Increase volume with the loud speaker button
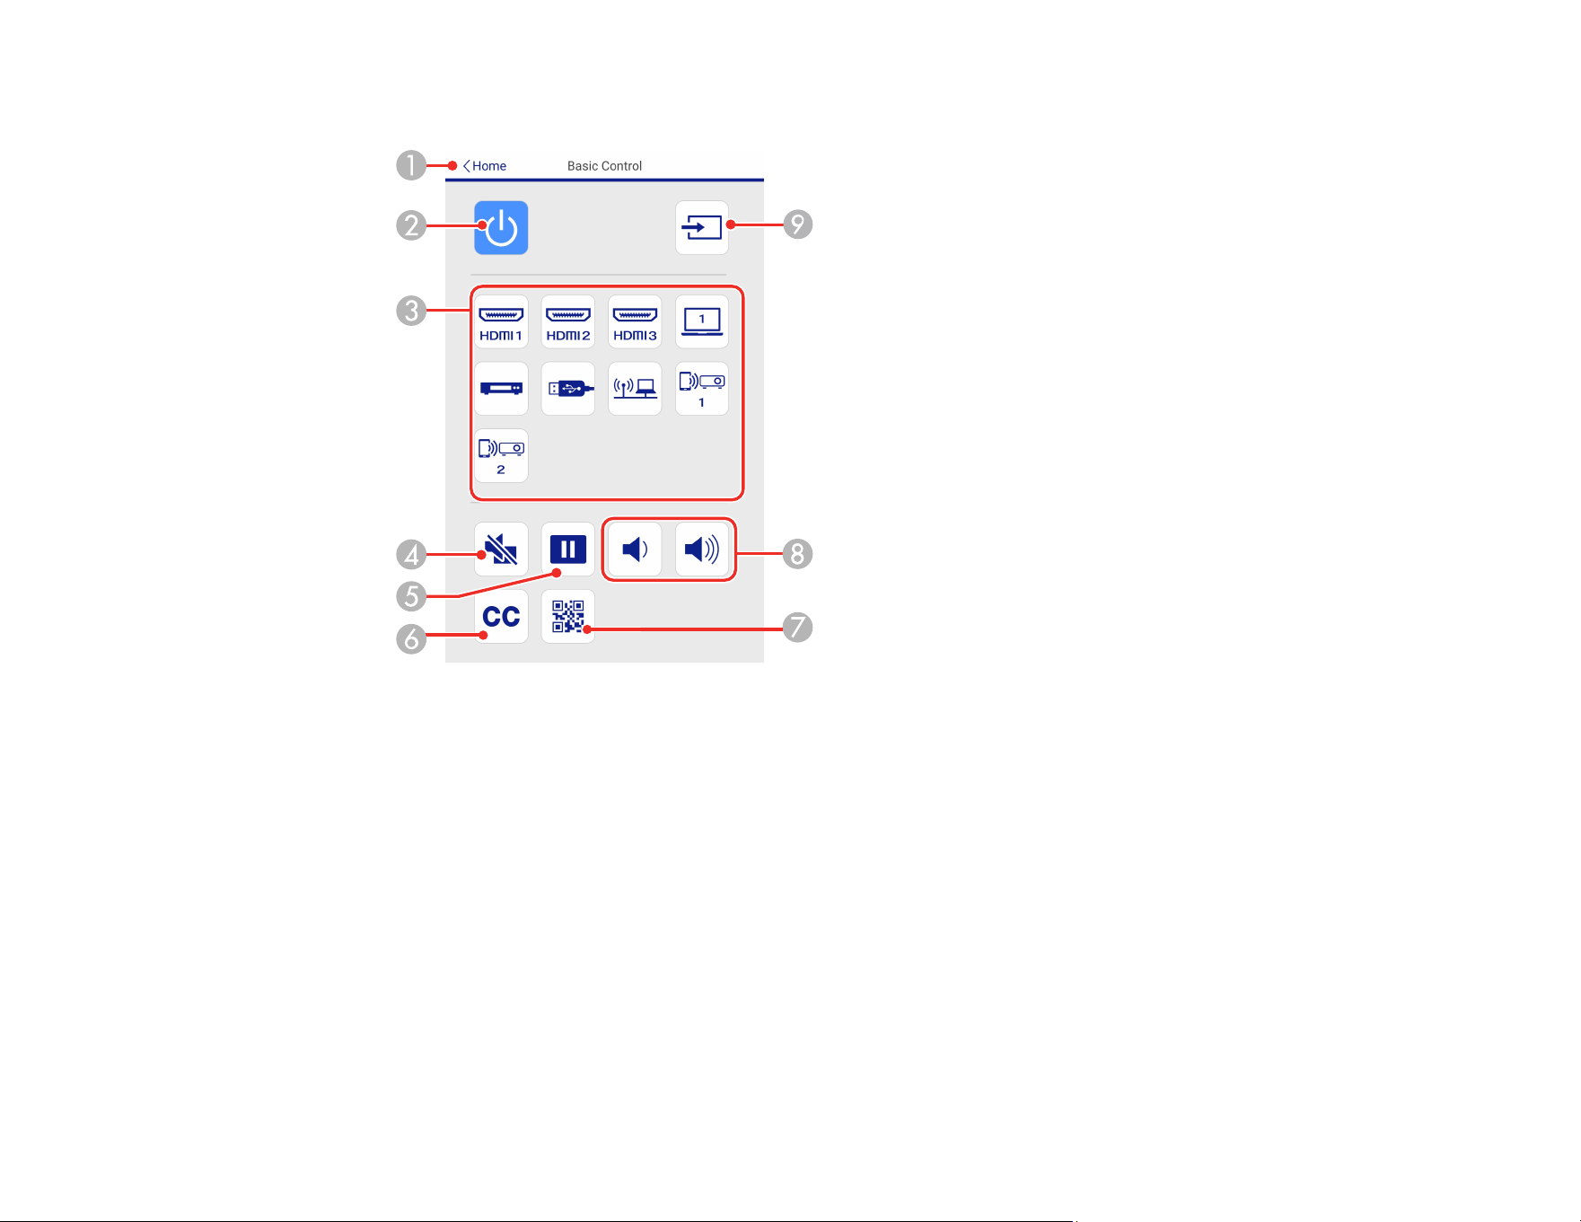Screen dimensions: 1581x1222 [702, 549]
